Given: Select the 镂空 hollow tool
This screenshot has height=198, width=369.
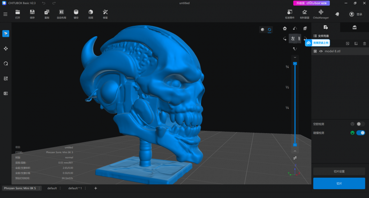Looking at the screenshot, I should point(76,14).
